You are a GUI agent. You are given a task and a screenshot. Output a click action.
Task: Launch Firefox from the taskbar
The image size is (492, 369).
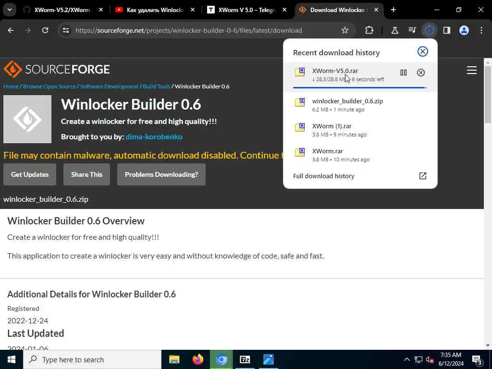[x=197, y=359]
